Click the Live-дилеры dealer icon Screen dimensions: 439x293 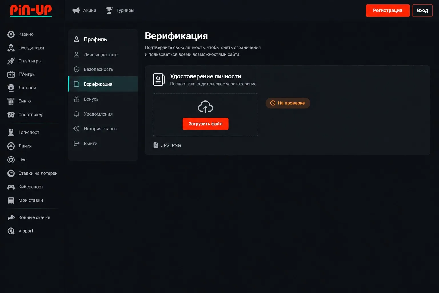[11, 48]
